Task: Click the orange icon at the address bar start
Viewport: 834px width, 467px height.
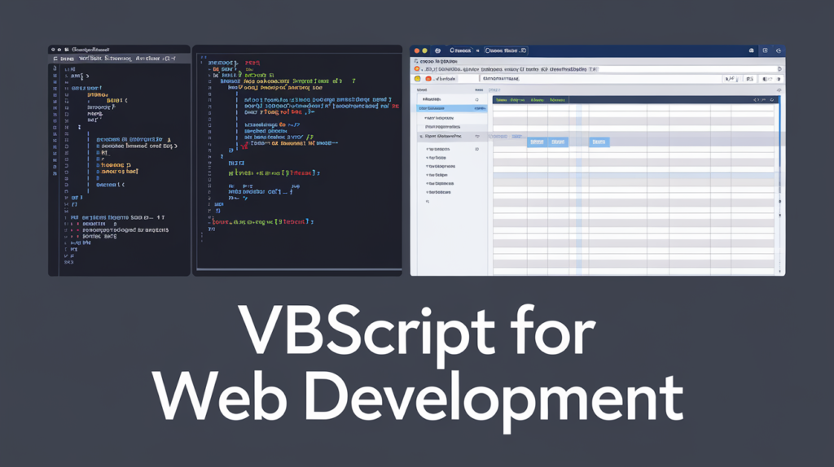Action: click(x=416, y=69)
